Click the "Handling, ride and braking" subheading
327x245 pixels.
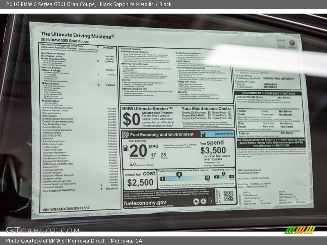135,64
